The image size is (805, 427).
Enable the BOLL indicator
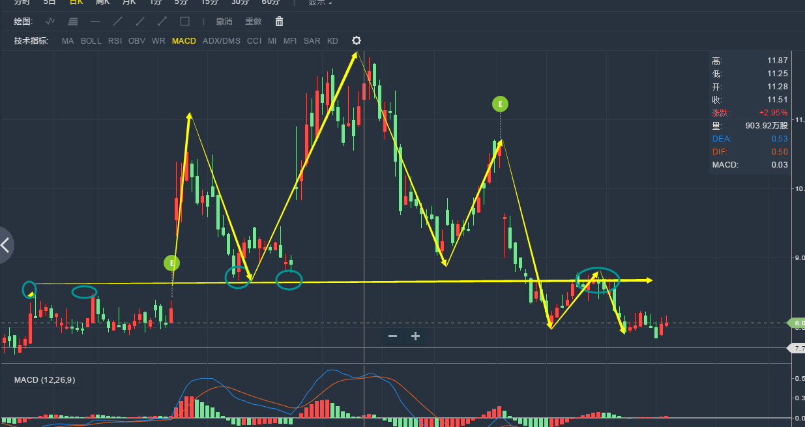pos(91,40)
